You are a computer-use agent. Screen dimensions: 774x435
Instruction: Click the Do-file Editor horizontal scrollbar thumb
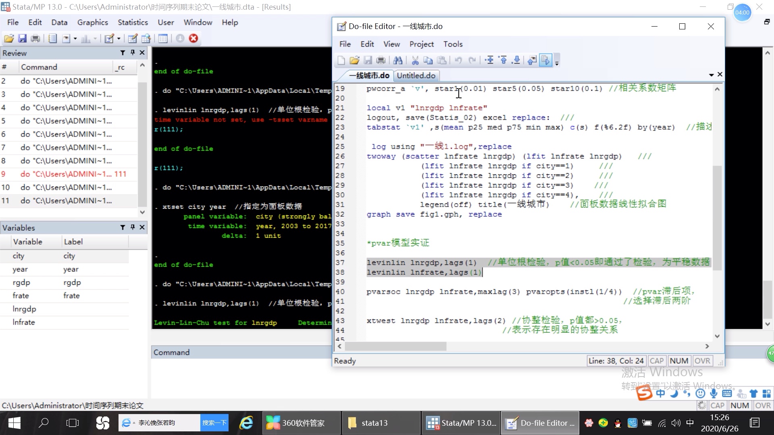coord(395,346)
